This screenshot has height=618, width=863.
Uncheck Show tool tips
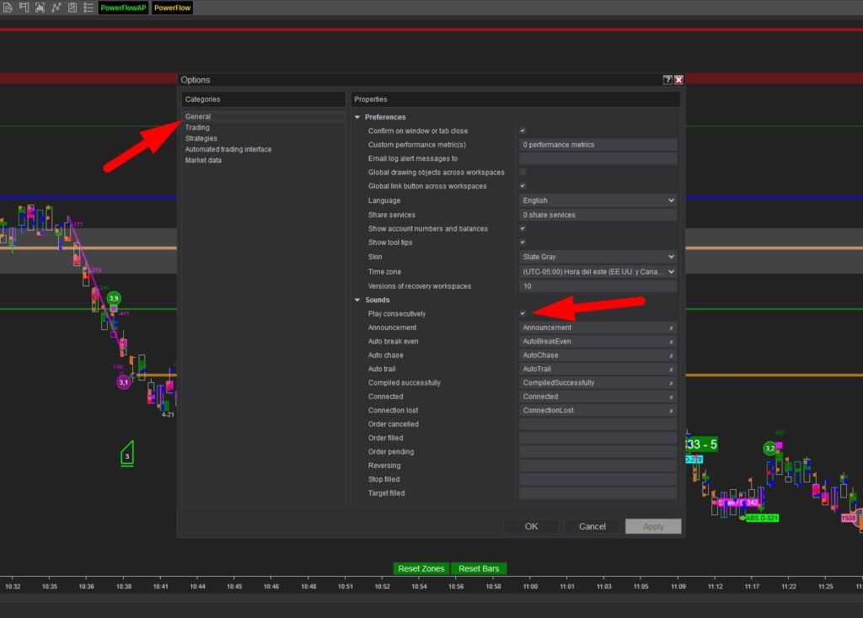coord(523,242)
